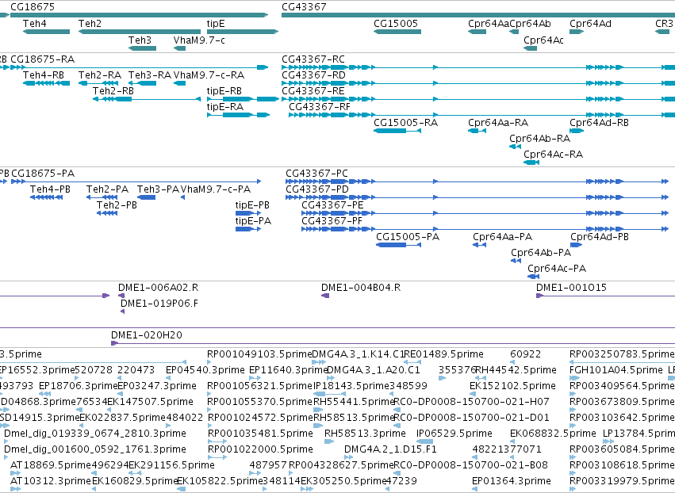675x493 pixels.
Task: Click EST RE01489.5prime
Action: (x=444, y=354)
